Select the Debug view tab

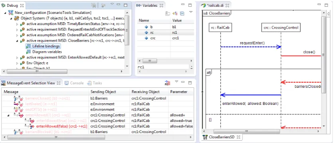coord(12,5)
